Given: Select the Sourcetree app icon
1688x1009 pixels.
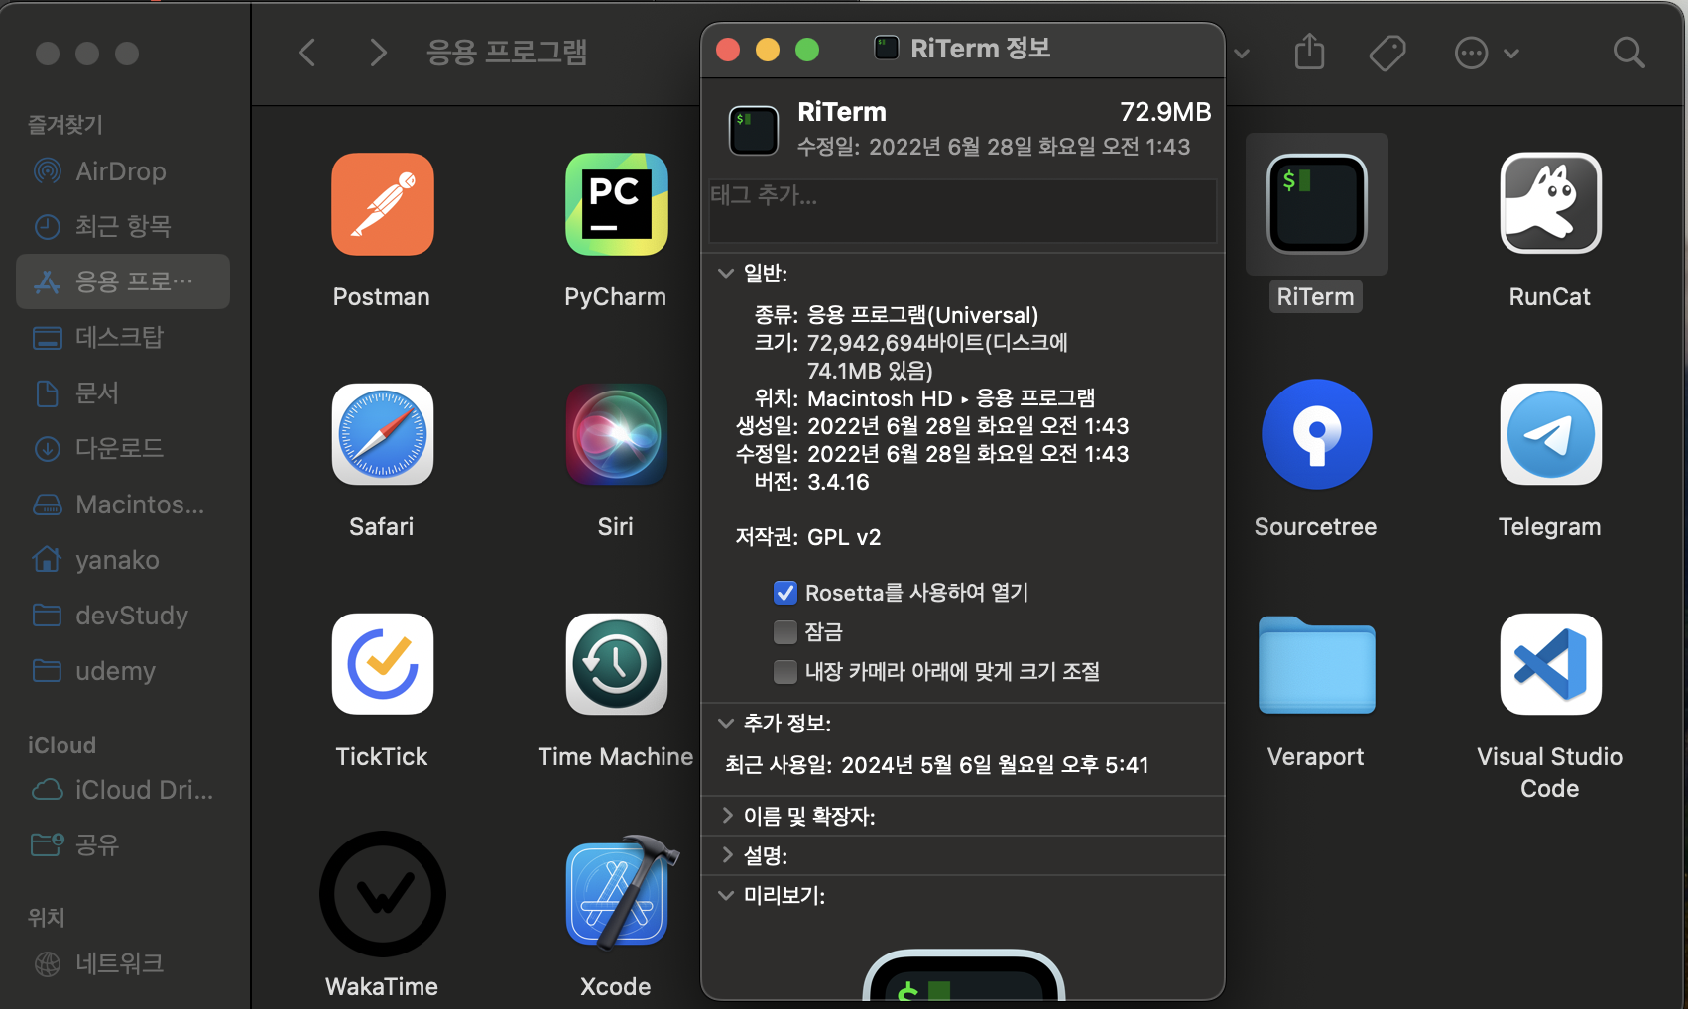Looking at the screenshot, I should click(x=1316, y=434).
